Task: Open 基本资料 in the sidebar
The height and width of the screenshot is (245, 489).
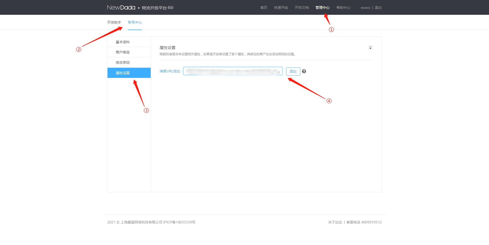Action: (x=123, y=42)
